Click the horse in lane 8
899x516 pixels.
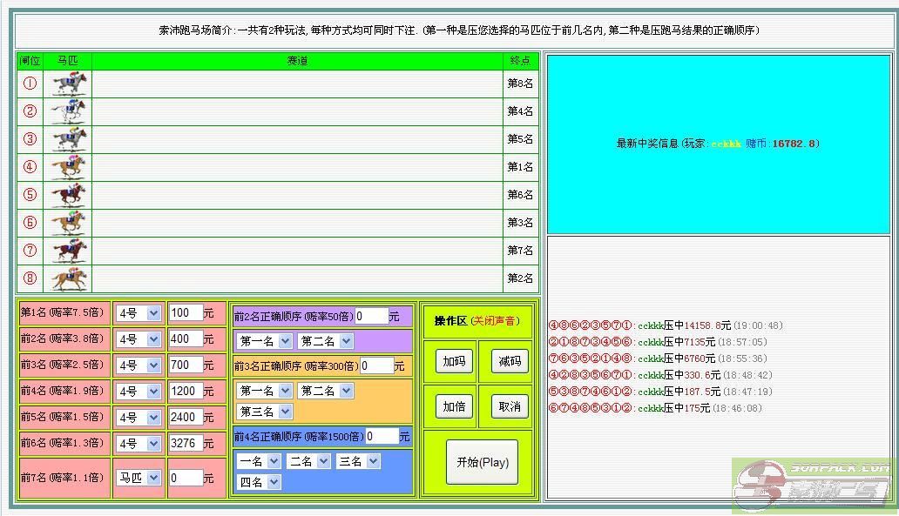[x=69, y=278]
